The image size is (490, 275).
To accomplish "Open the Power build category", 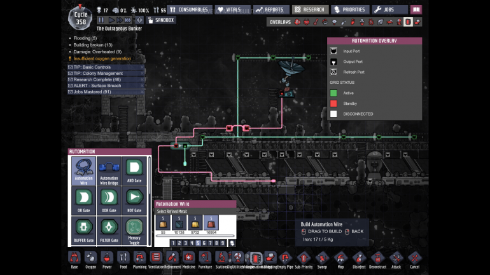I will click(107, 260).
